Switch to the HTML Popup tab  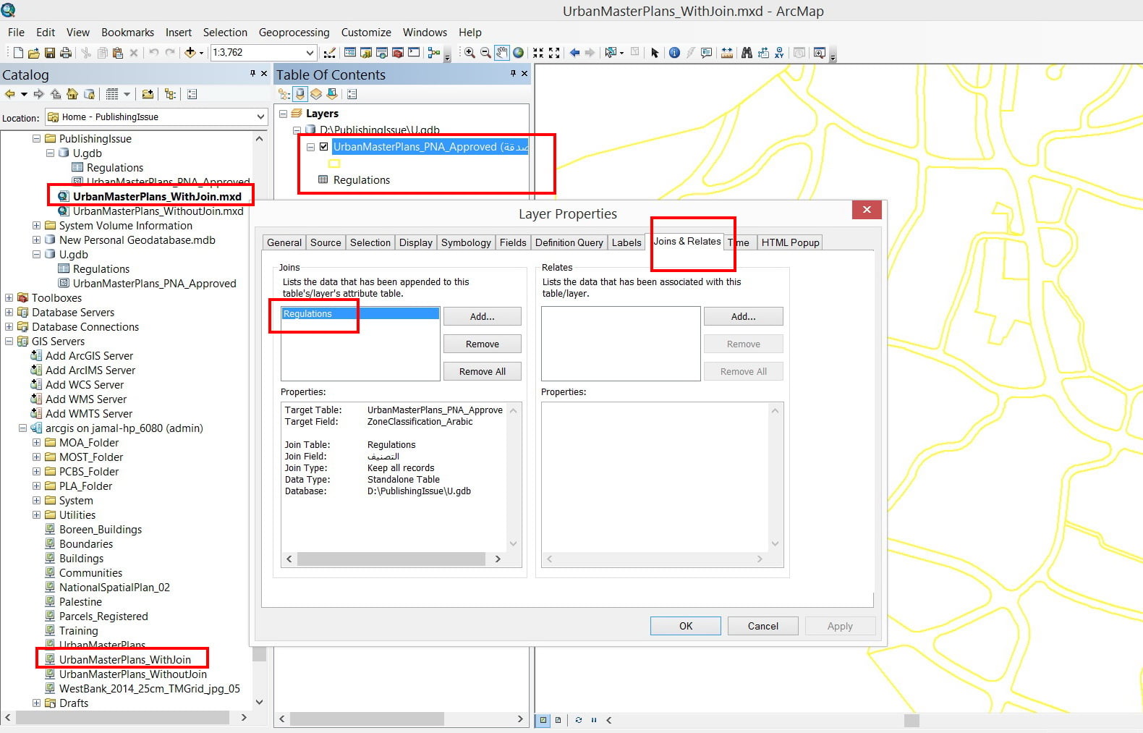point(790,242)
